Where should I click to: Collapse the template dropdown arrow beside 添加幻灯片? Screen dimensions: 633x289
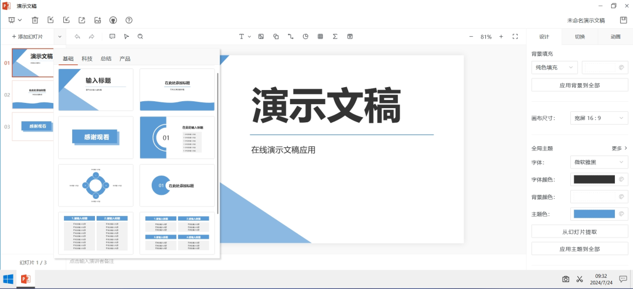60,36
